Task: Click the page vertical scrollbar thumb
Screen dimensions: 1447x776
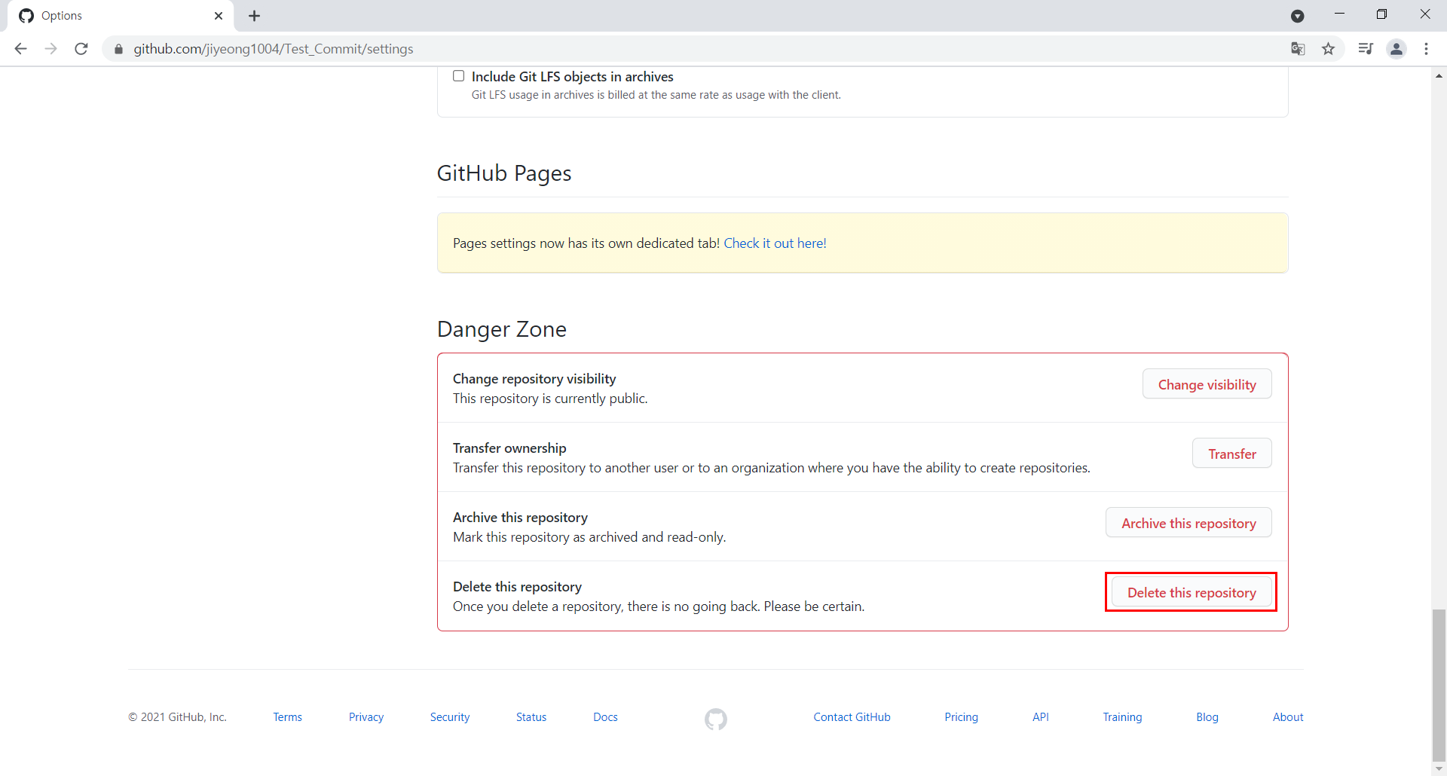Action: tap(1439, 686)
